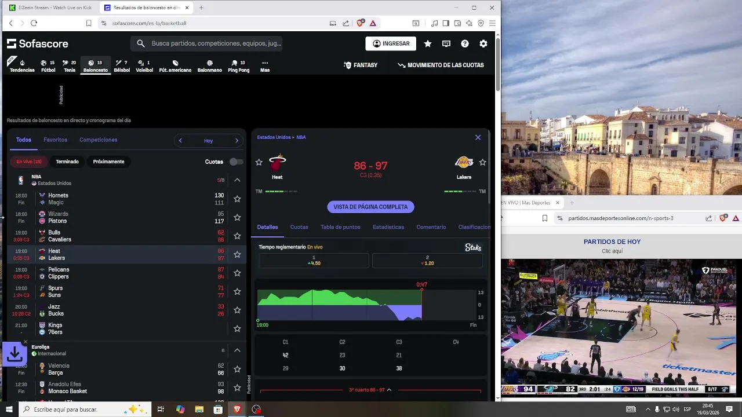The image size is (742, 417).
Task: Open Brave playlist music note icon
Action: [434, 23]
